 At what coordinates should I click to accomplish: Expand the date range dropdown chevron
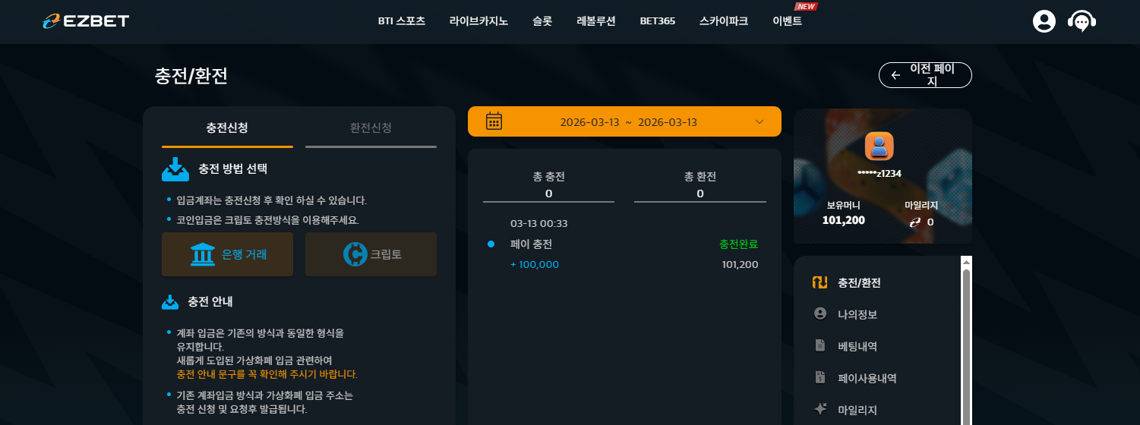pos(759,122)
